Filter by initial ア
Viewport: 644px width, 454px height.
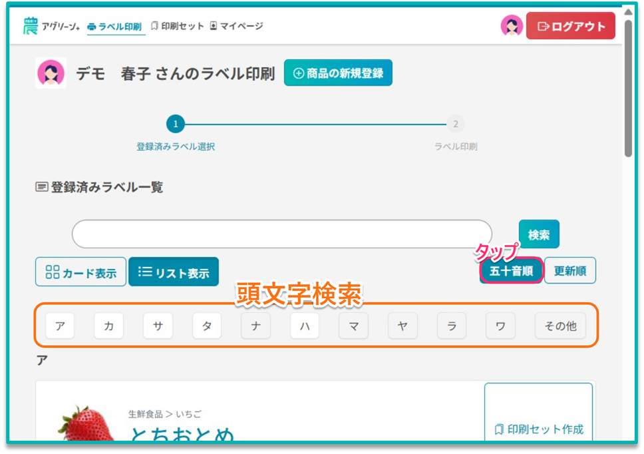click(x=60, y=326)
